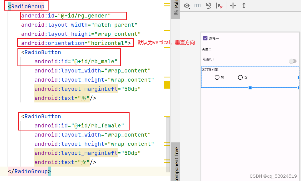Click the yellow warning marker beside layout_marginLeft line

[167, 85]
